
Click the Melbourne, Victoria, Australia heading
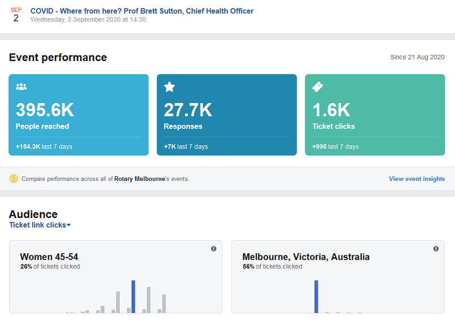click(306, 256)
